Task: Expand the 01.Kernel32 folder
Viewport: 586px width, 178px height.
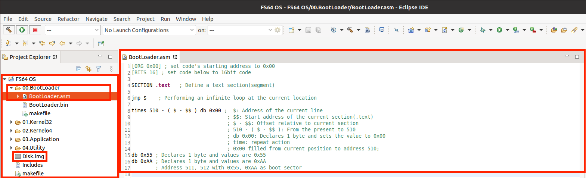Action: pos(11,122)
